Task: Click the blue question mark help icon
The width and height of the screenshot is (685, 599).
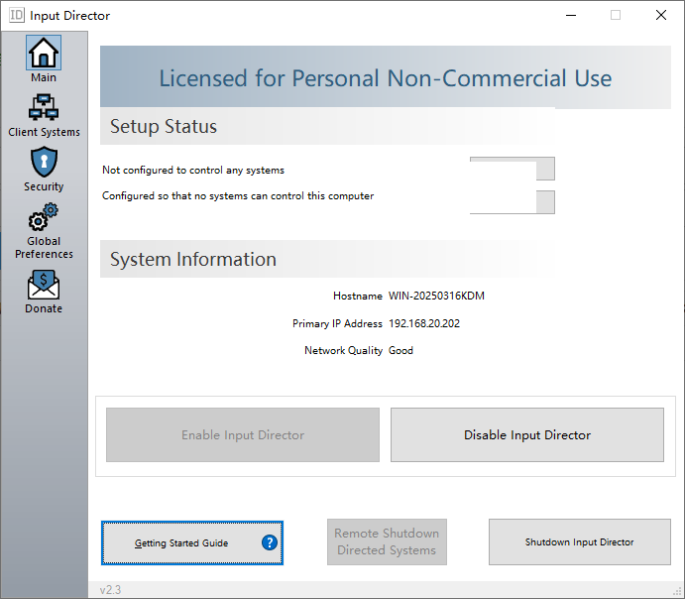Action: (270, 542)
